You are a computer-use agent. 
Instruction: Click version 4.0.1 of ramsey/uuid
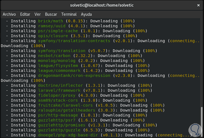pos(77,26)
